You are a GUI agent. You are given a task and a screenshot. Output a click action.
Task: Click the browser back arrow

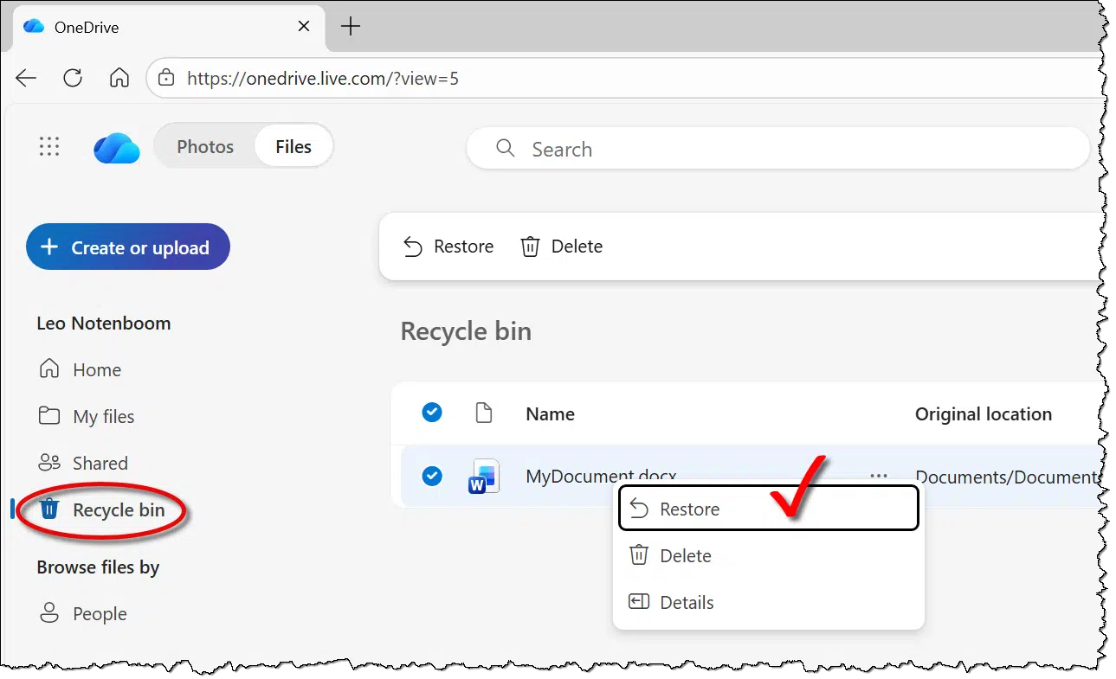[x=27, y=79]
